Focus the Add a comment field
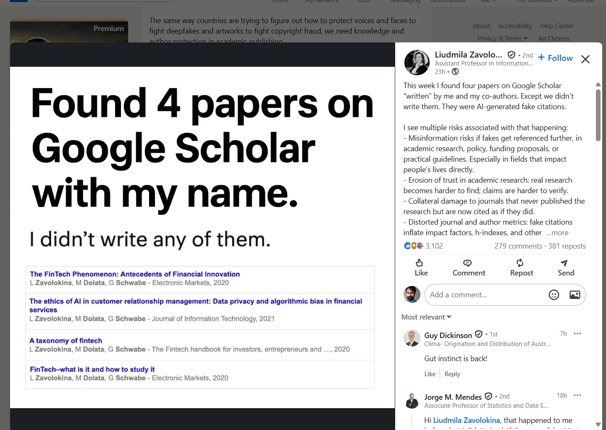 505,295
